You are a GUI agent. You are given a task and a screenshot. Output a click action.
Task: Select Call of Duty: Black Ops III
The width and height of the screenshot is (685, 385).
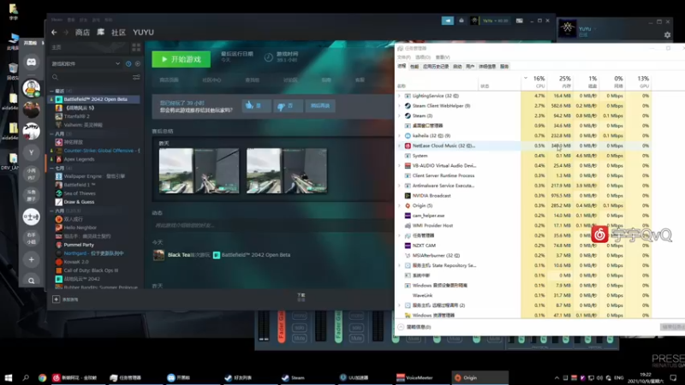91,270
